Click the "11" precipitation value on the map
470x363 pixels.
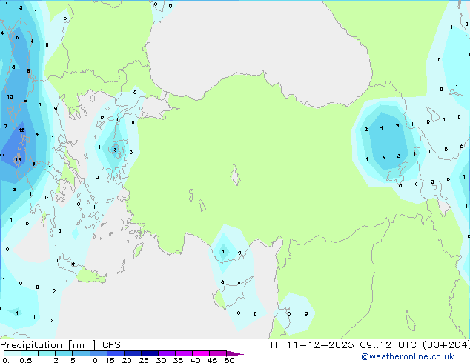coord(2,156)
